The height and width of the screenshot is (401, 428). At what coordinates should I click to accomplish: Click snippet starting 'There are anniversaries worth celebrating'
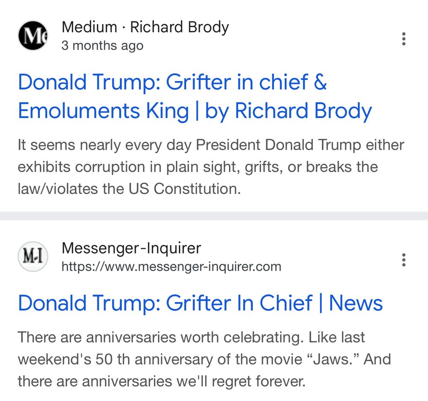pyautogui.click(x=204, y=359)
